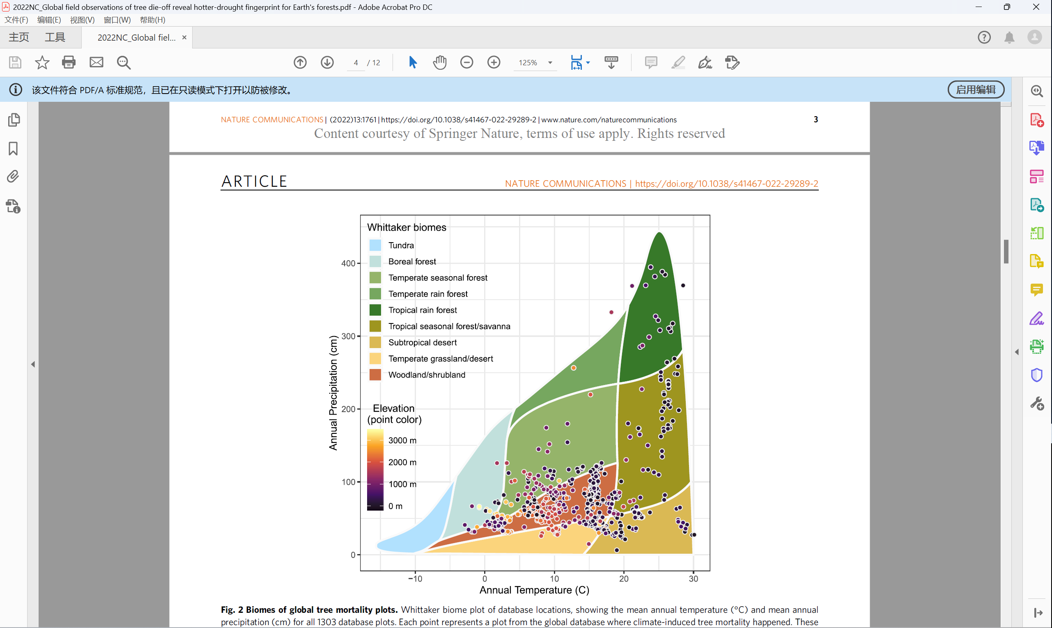This screenshot has height=628, width=1052.
Task: Zoom out with minus icon
Action: (x=466, y=63)
